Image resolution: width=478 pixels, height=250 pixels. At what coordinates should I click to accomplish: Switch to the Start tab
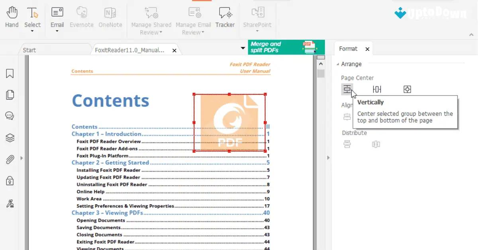[29, 50]
